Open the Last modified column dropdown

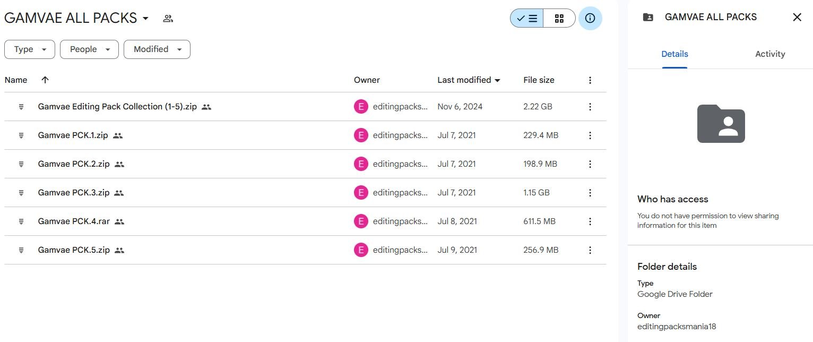[x=469, y=80]
